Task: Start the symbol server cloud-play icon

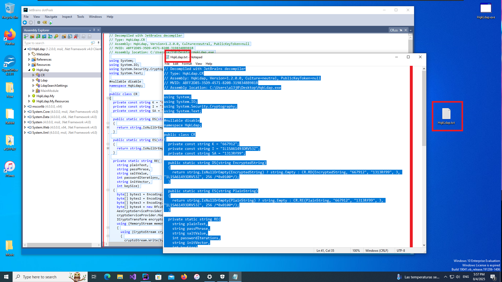Action: tap(51, 22)
